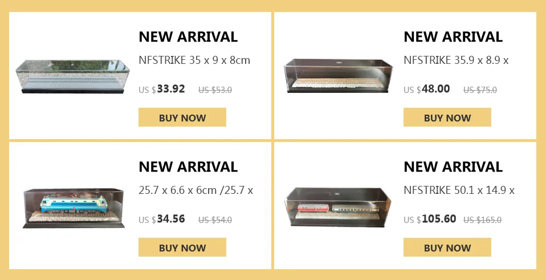Click the US $105.60 price
546x280 pixels.
[x=430, y=219]
